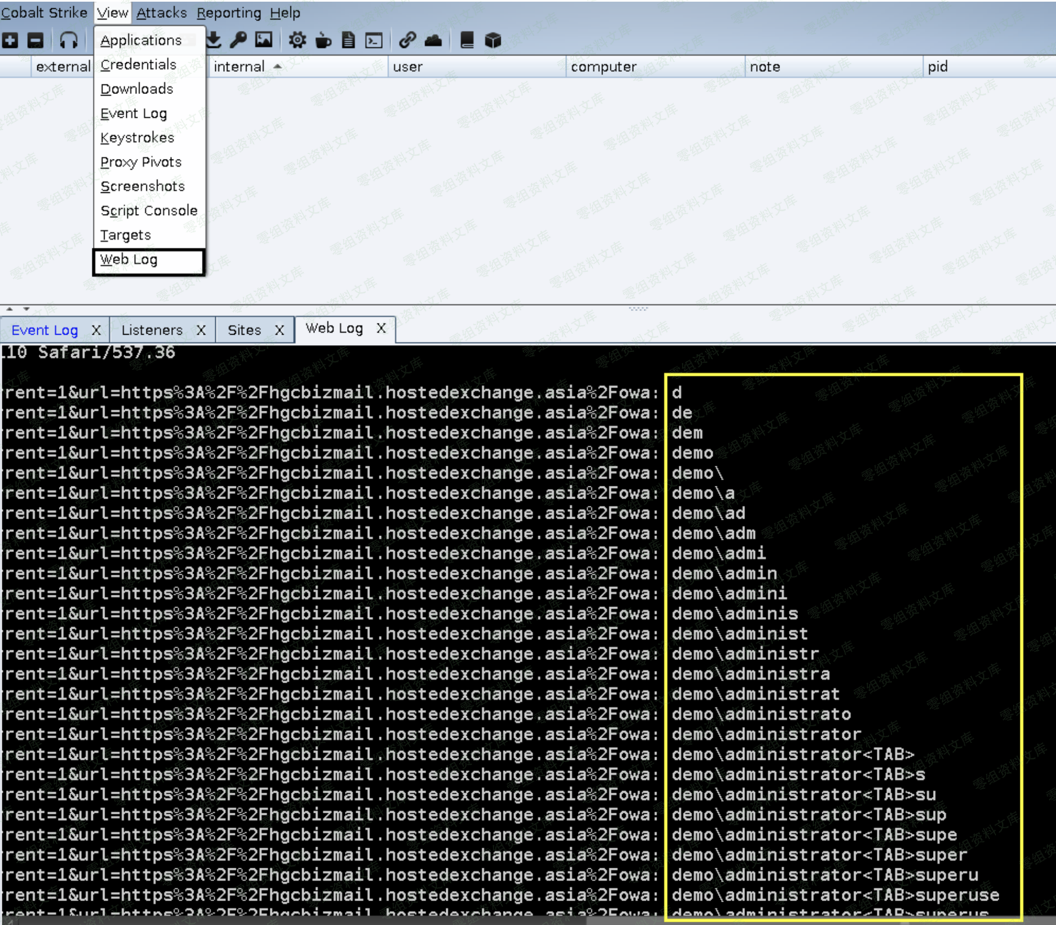This screenshot has height=925, width=1056.
Task: Collapse split pane with small up arrow
Action: (9, 309)
